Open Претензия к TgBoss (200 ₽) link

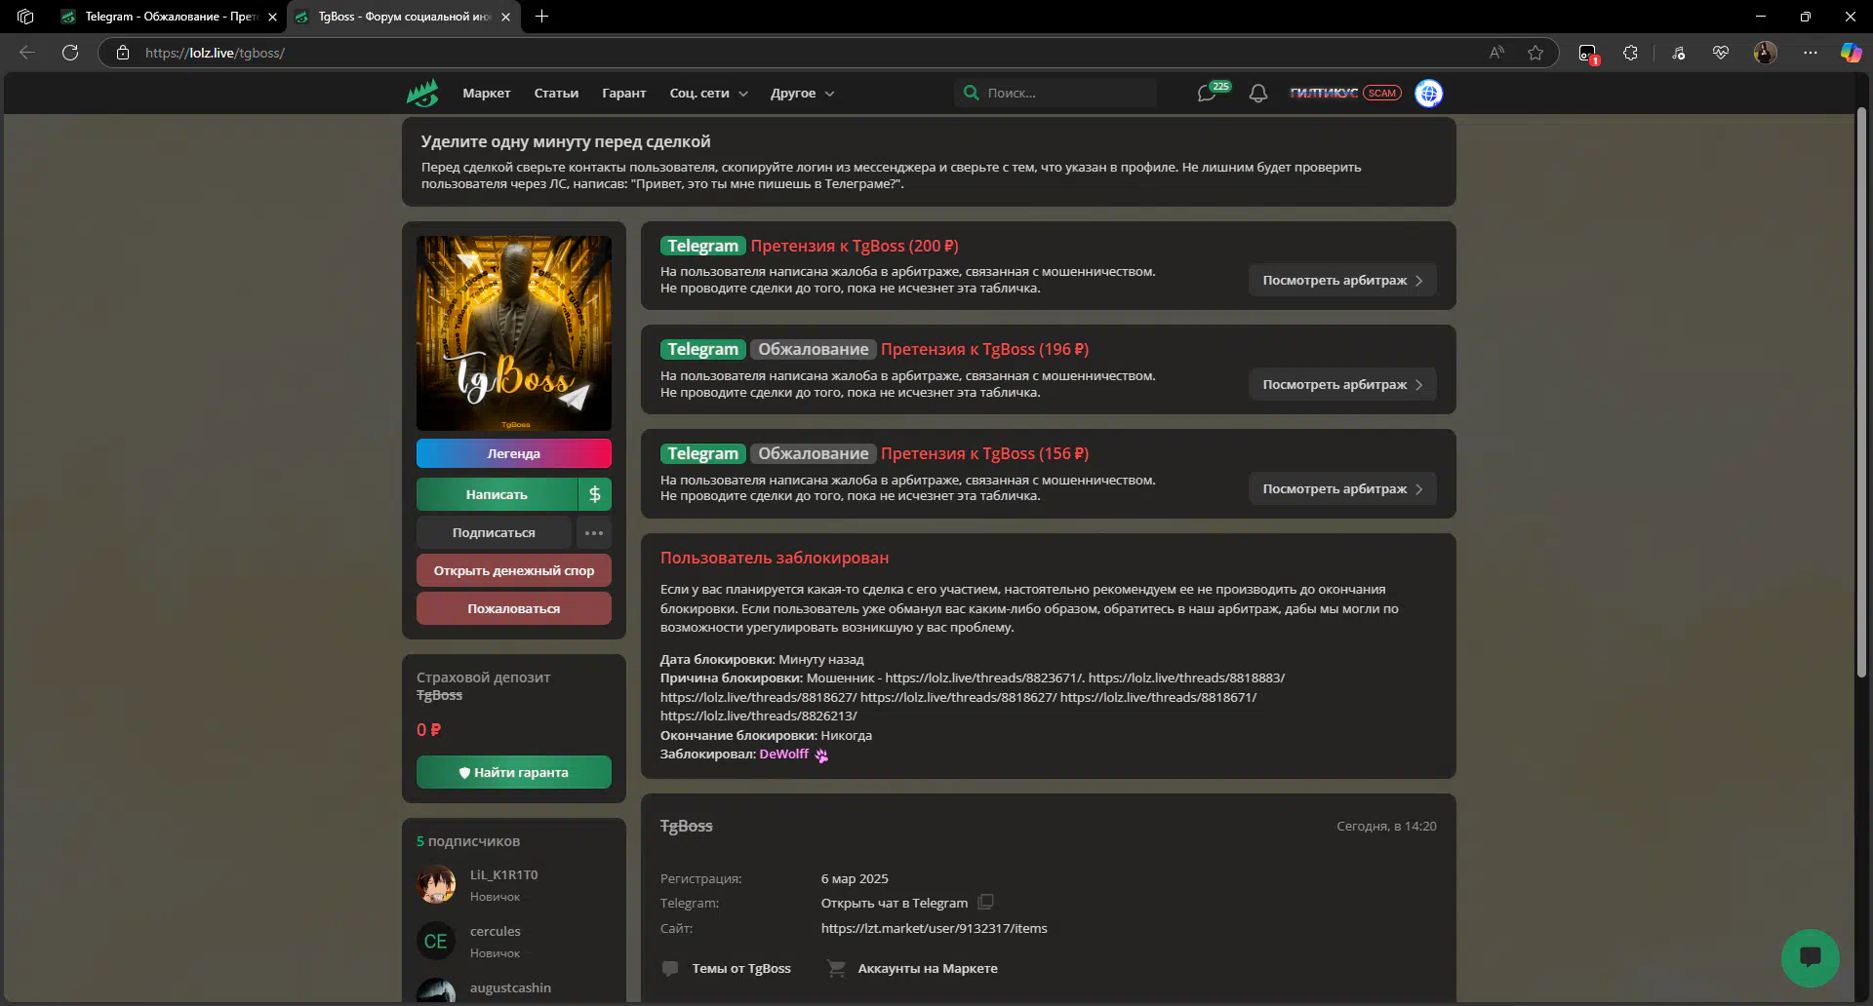point(855,246)
